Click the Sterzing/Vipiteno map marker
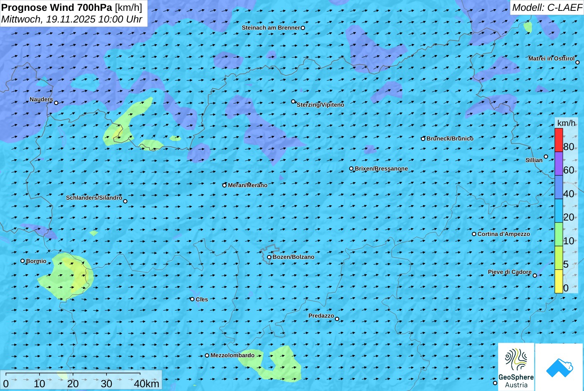The height and width of the screenshot is (391, 584). [293, 101]
